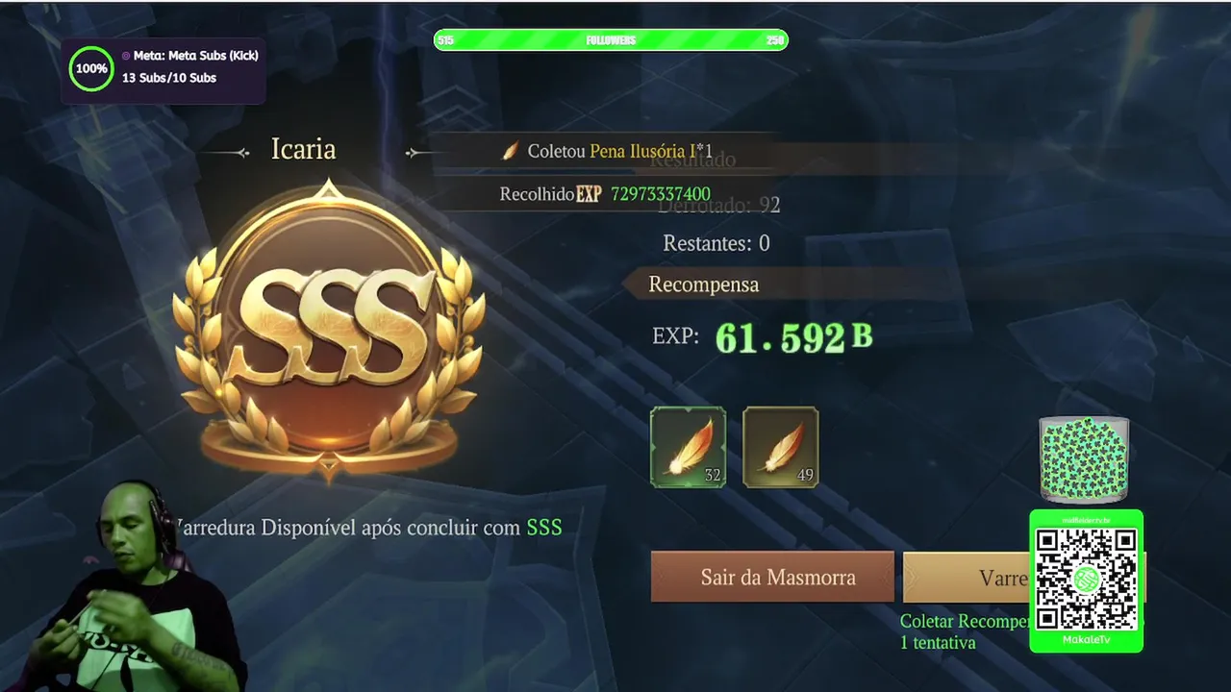This screenshot has height=692, width=1231.
Task: Click the MakaleTv QR code
Action: (x=1086, y=580)
